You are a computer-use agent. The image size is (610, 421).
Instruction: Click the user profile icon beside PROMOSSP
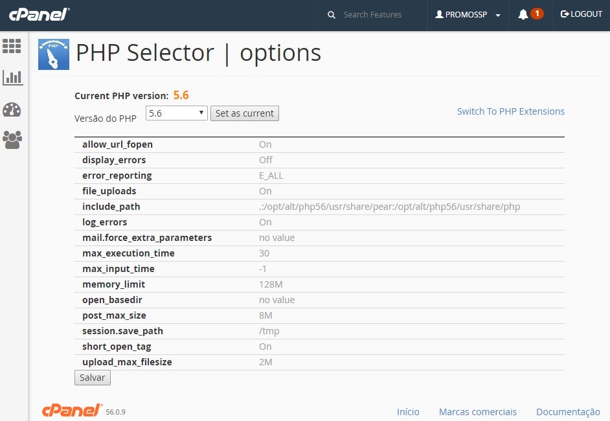click(439, 14)
